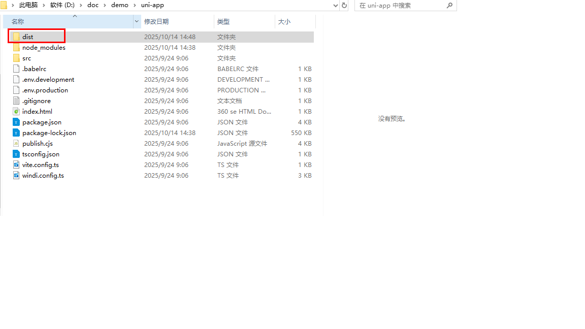Select the .babelrc file name
Viewport: 585px width, 329px height.
pos(34,69)
